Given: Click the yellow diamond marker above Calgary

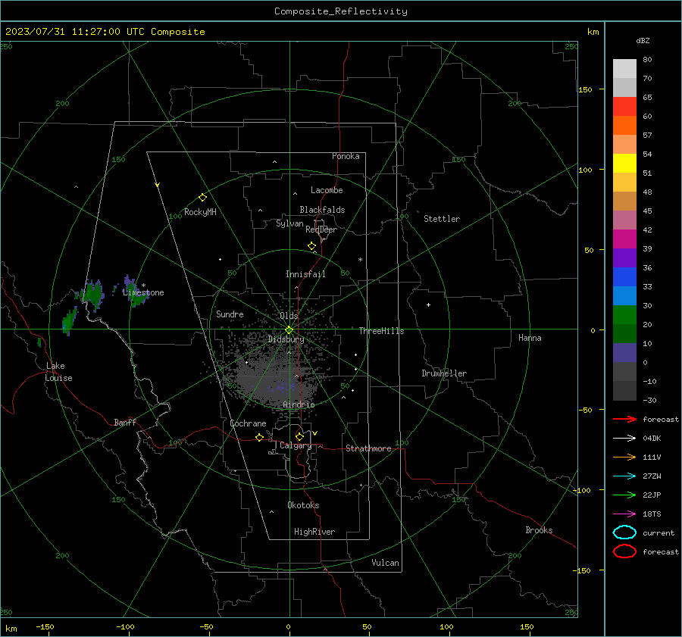Looking at the screenshot, I should tap(299, 436).
